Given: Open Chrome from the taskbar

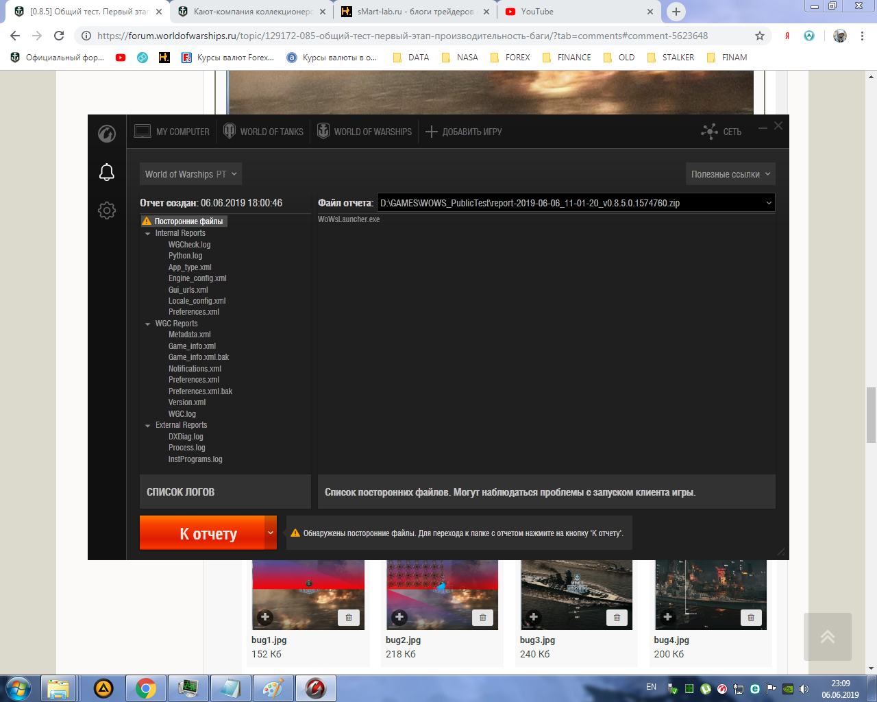Looking at the screenshot, I should point(145,688).
